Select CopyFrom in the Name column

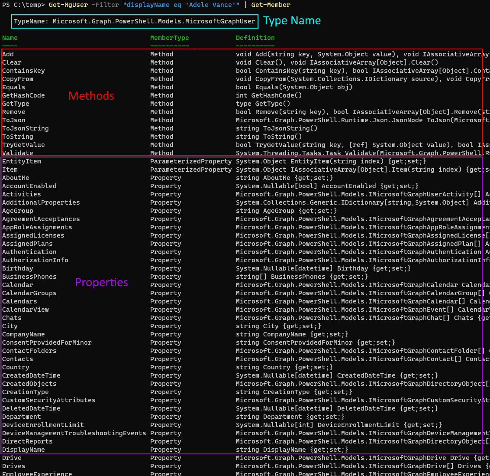(17, 79)
